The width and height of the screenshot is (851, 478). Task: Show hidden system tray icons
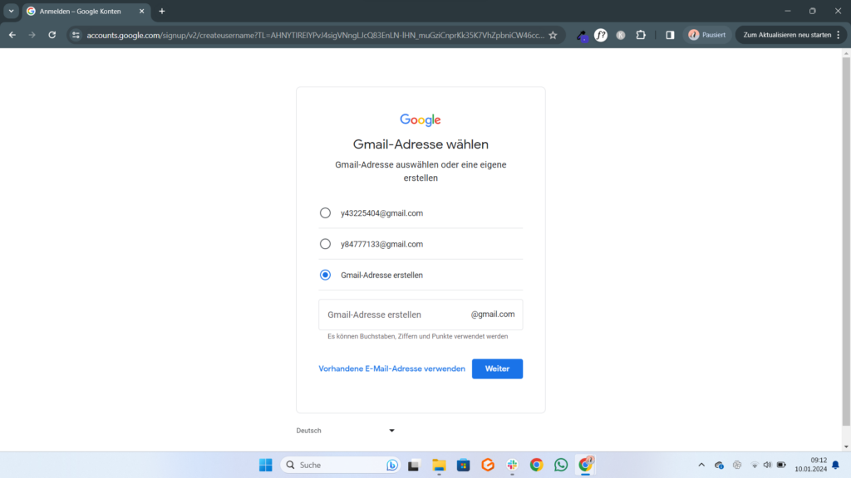click(x=701, y=465)
